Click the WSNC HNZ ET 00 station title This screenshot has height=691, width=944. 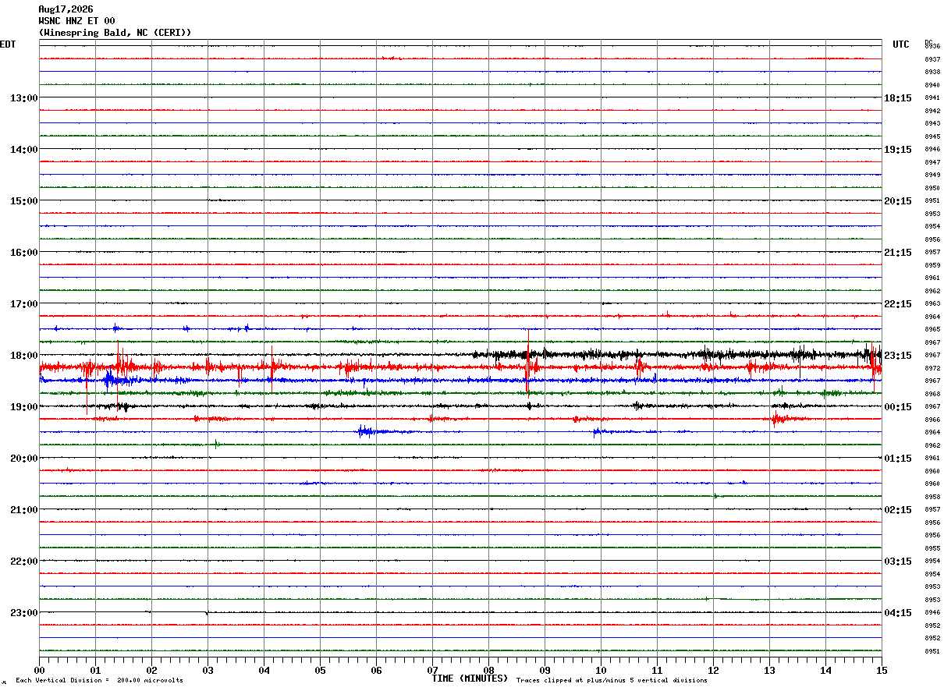76,21
